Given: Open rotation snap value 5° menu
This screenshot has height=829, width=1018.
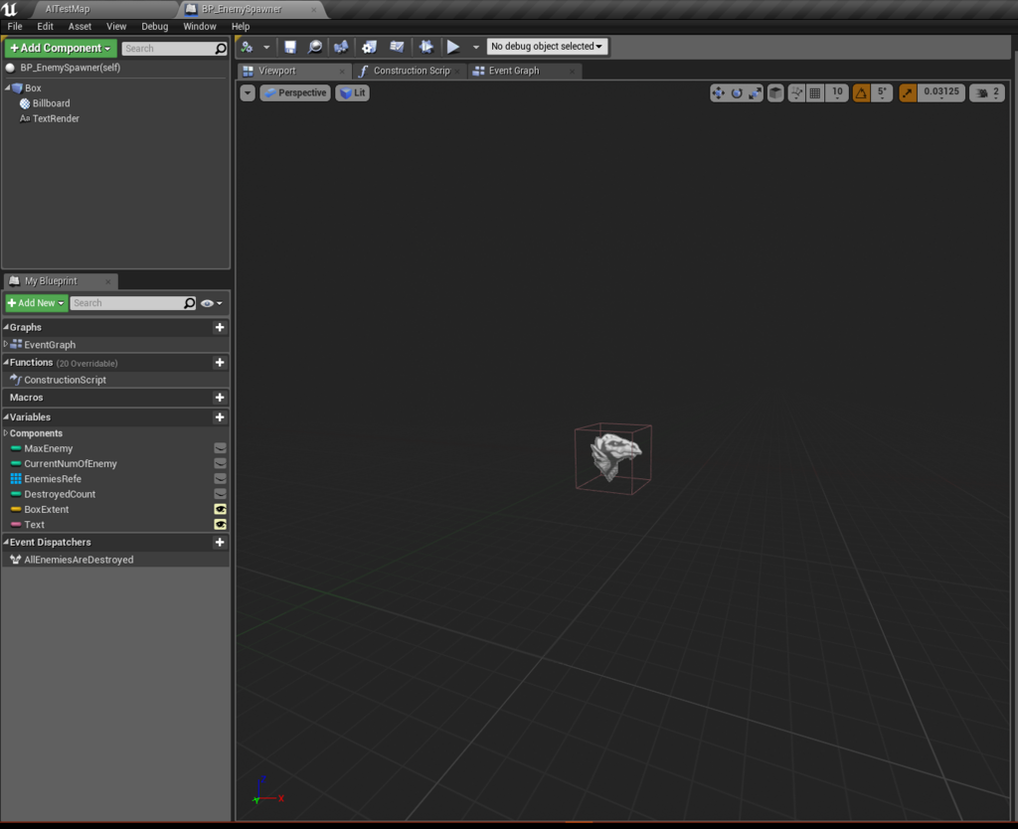Looking at the screenshot, I should click(x=882, y=92).
